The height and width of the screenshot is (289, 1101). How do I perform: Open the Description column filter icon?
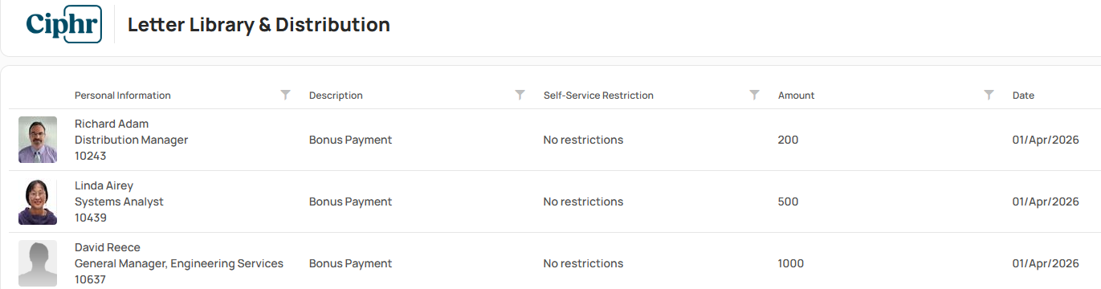[520, 95]
